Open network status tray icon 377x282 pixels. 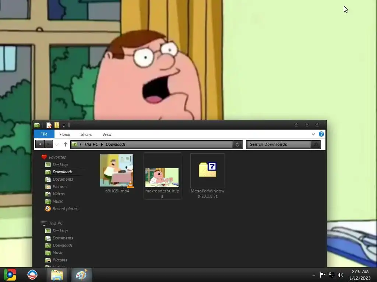coord(332,275)
